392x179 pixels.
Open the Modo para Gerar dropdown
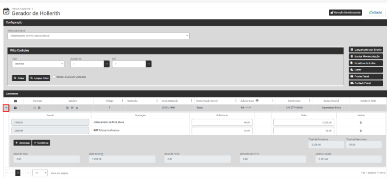pos(98,36)
